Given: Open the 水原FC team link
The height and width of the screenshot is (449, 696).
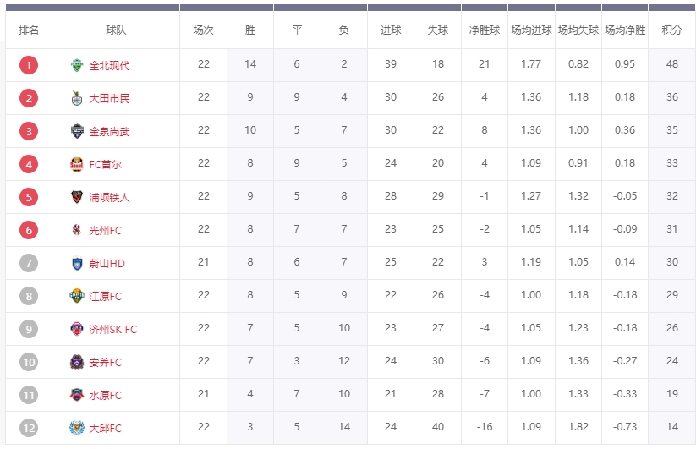Looking at the screenshot, I should pyautogui.click(x=105, y=395).
